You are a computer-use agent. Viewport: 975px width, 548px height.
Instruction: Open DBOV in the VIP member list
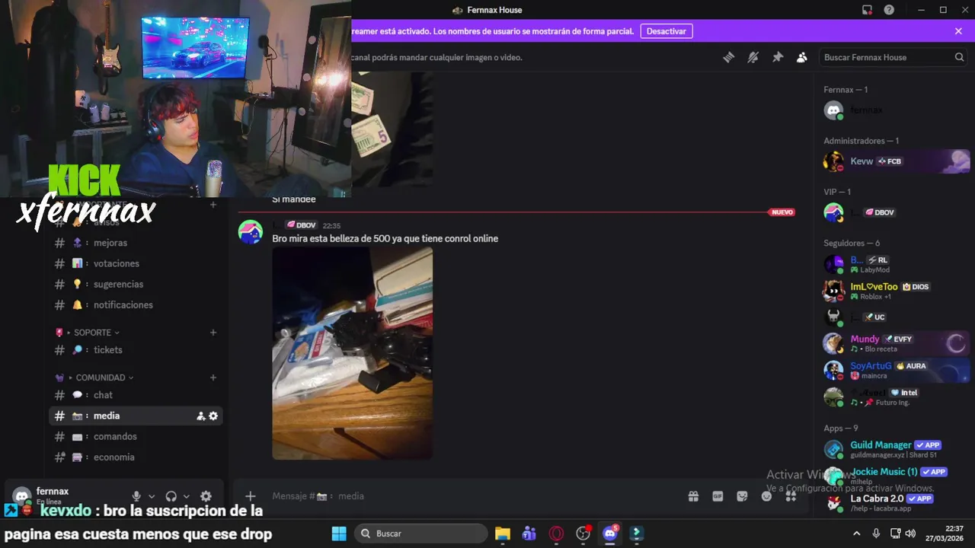pos(896,212)
